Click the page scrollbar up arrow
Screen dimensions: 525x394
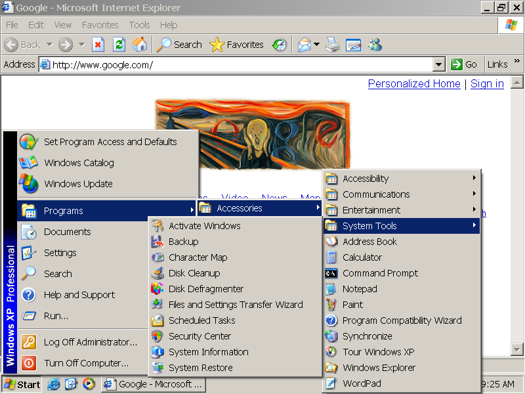[517, 83]
